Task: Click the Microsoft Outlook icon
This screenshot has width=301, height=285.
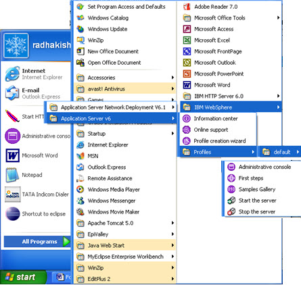Action: (x=187, y=63)
